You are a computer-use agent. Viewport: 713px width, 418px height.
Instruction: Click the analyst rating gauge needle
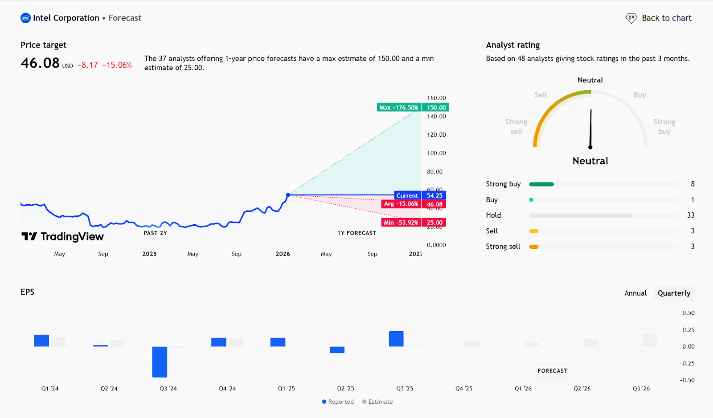point(590,129)
